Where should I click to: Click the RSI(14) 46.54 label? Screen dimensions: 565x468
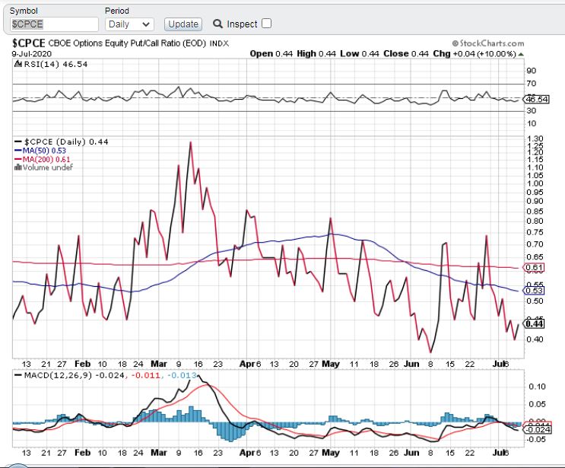tap(56, 64)
